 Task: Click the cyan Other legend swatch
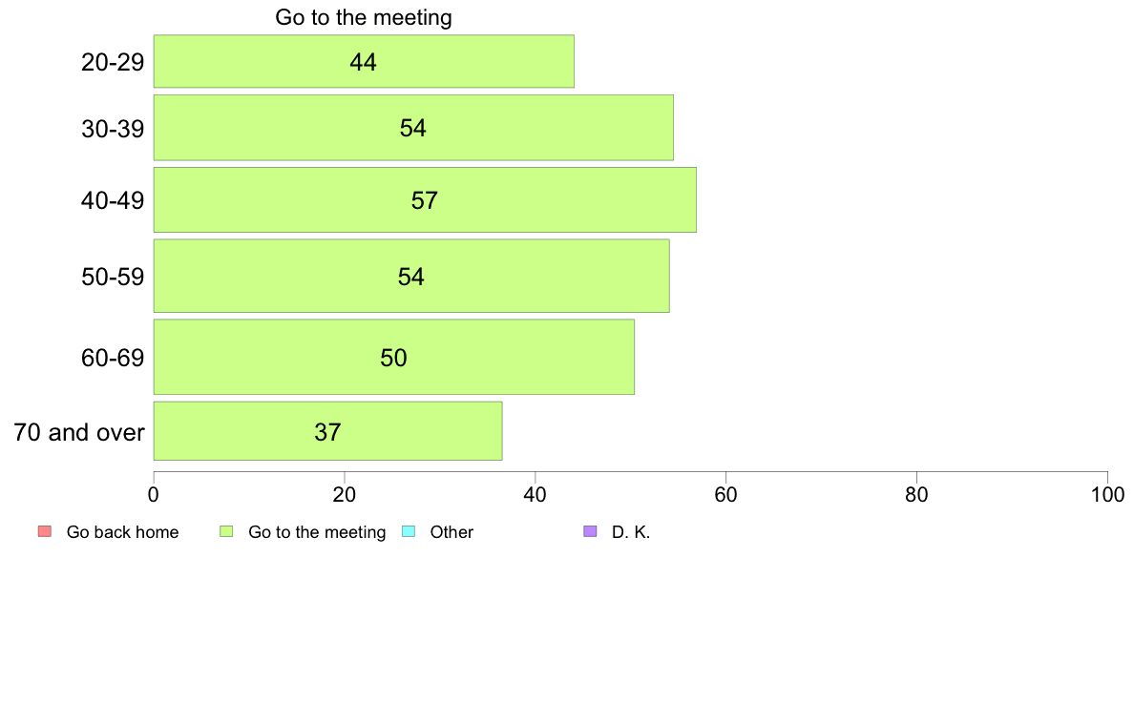(408, 531)
